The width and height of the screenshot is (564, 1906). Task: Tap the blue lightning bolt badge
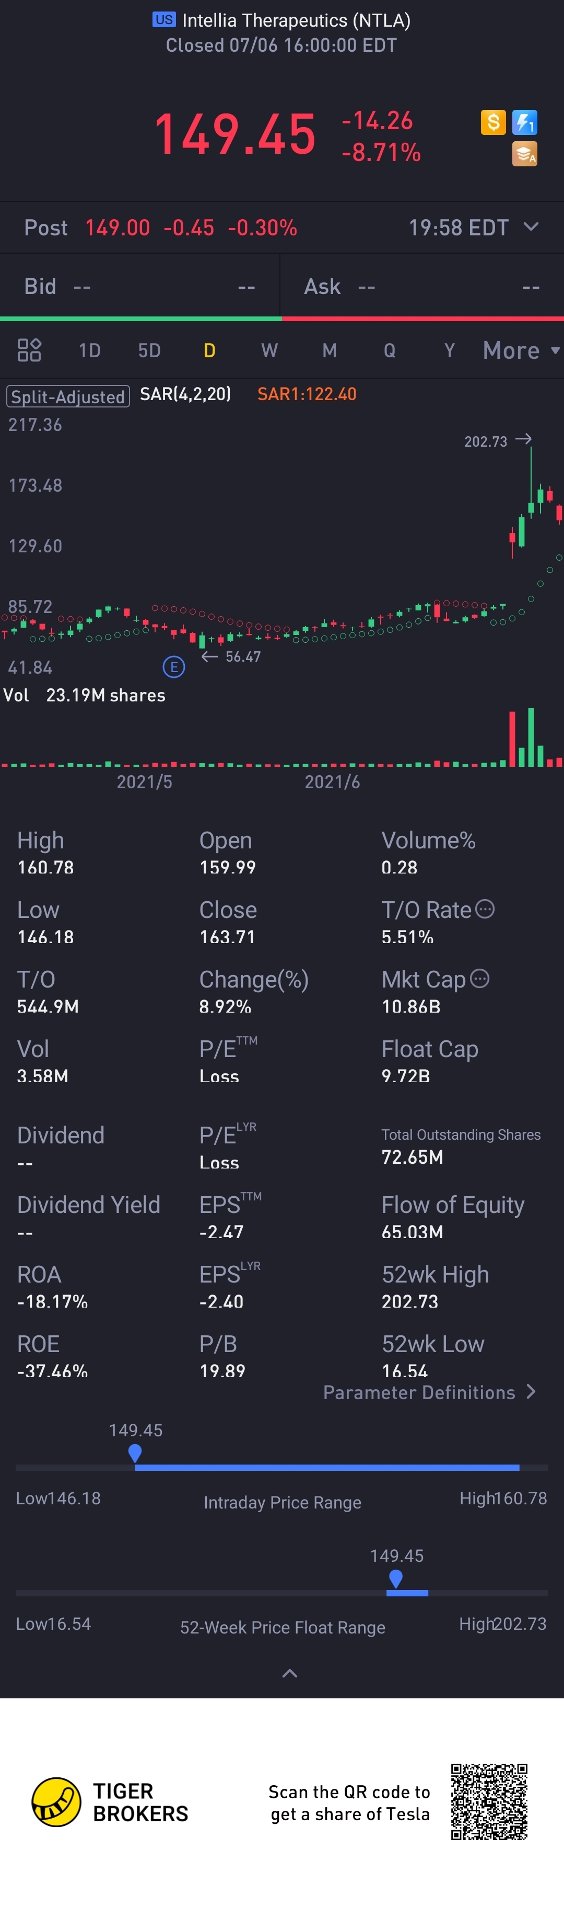click(x=524, y=122)
